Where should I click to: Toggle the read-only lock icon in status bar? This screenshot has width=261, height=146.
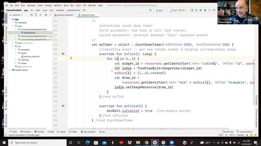tap(247, 135)
